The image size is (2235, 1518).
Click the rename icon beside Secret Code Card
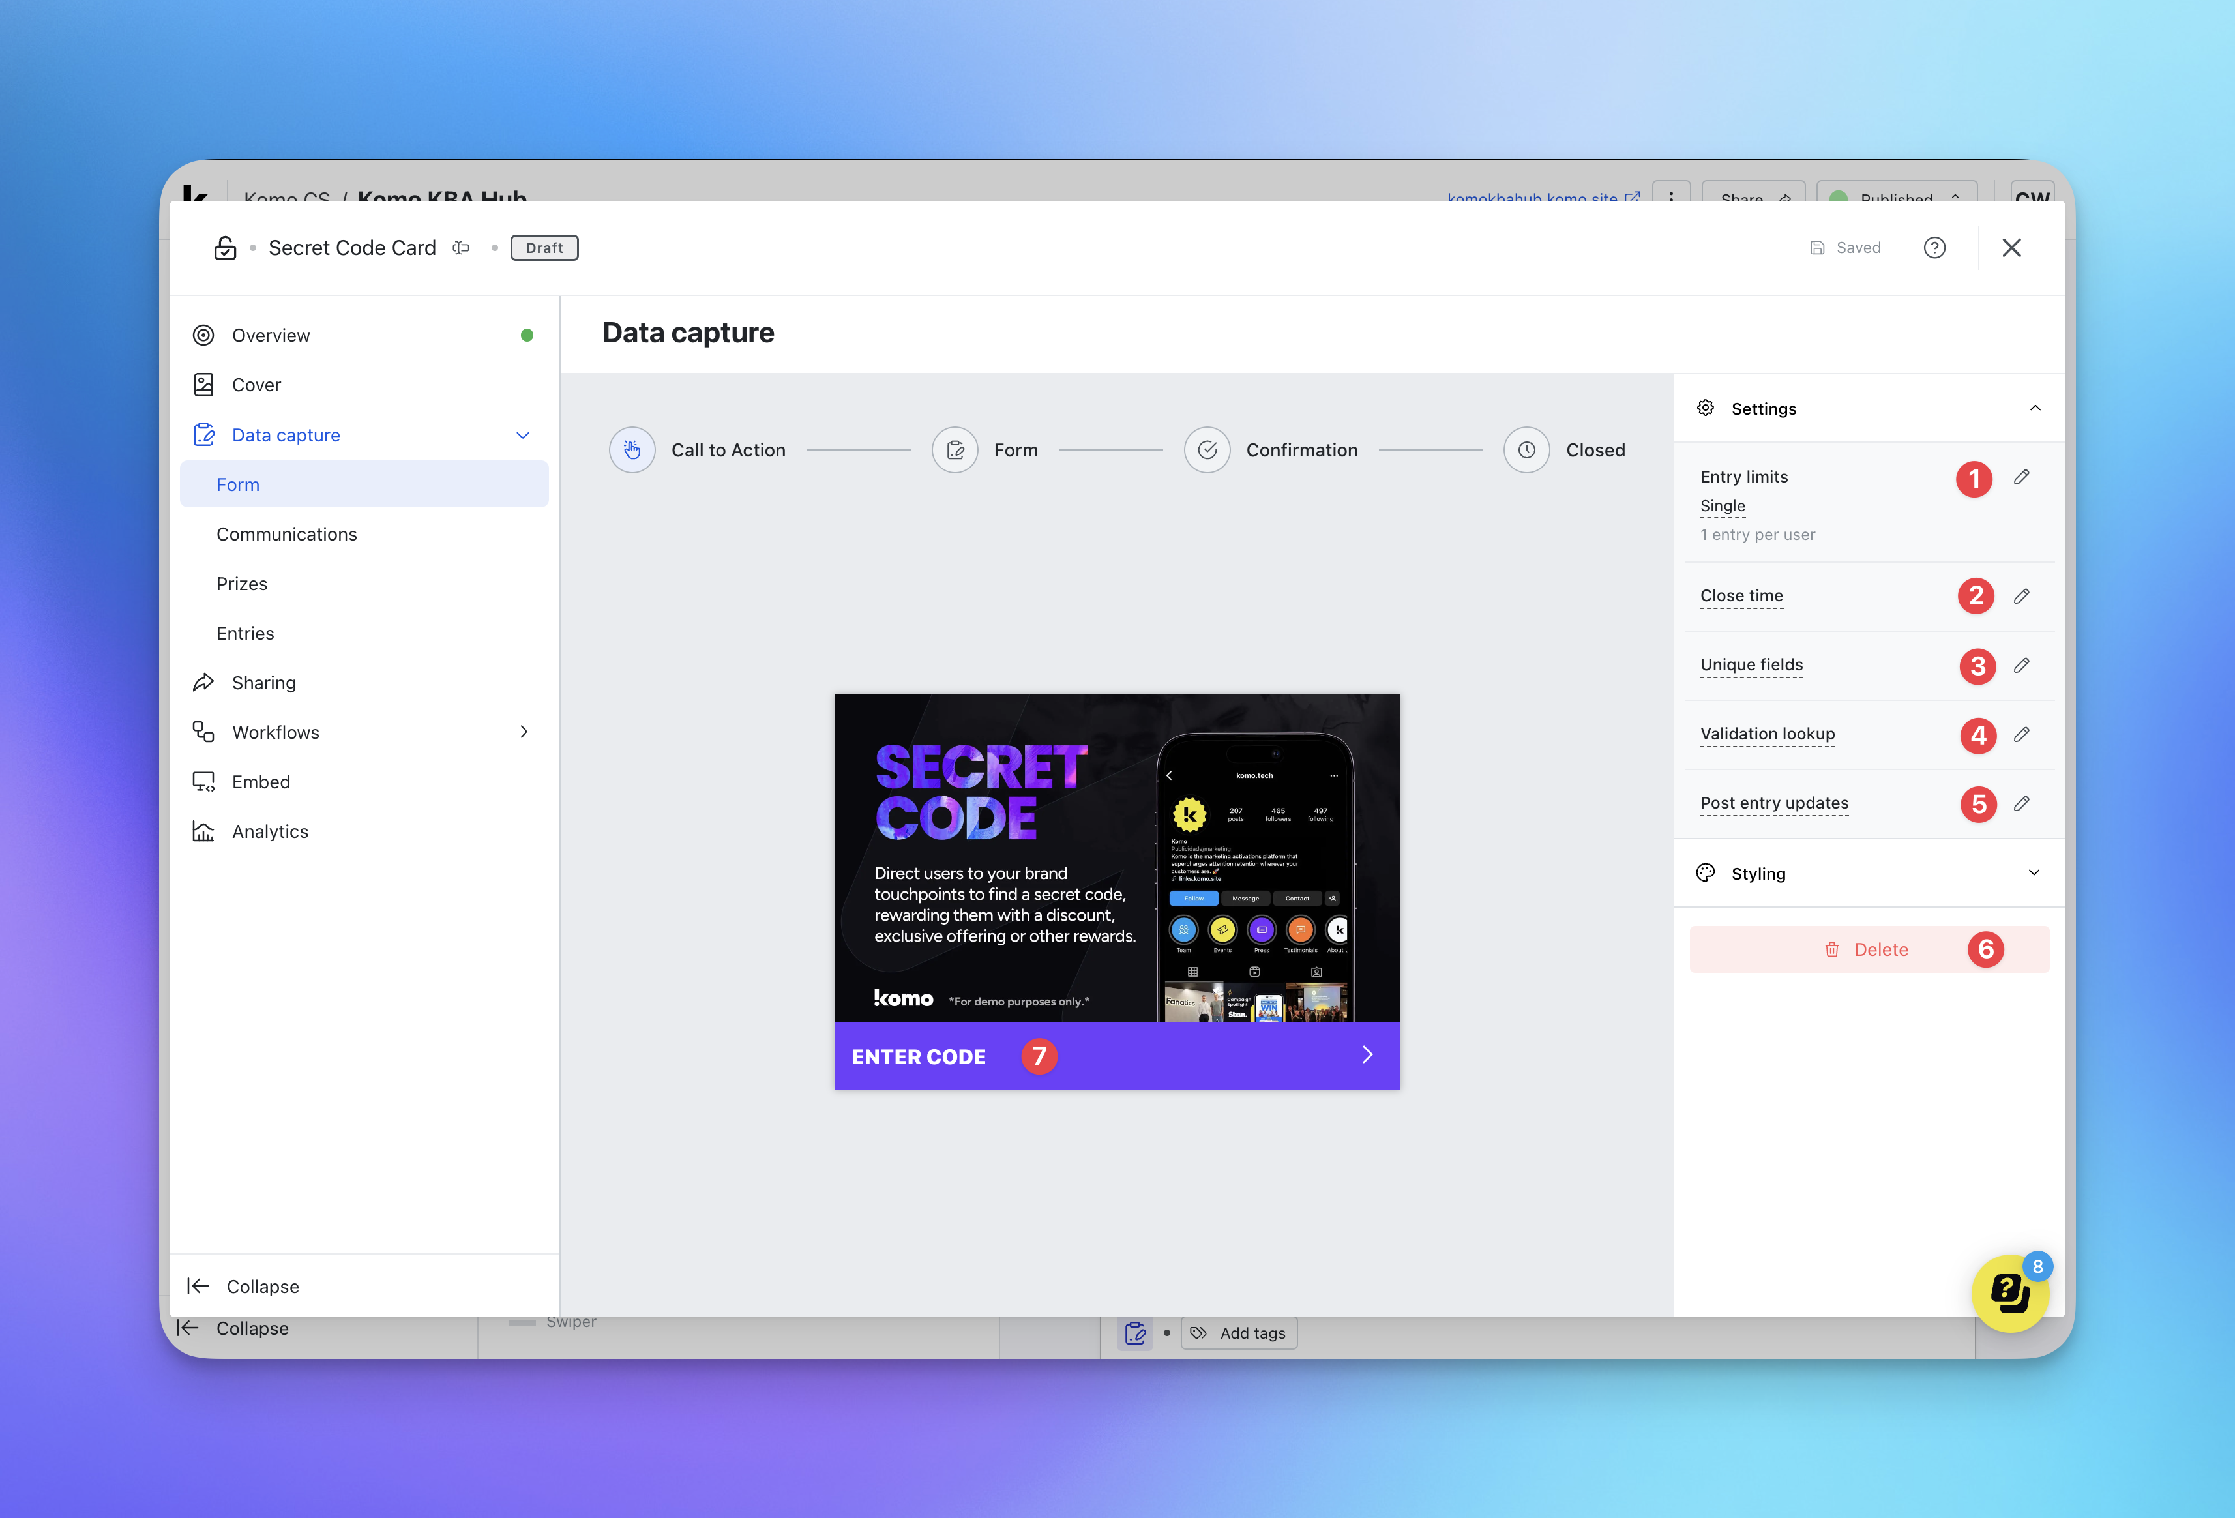click(462, 248)
